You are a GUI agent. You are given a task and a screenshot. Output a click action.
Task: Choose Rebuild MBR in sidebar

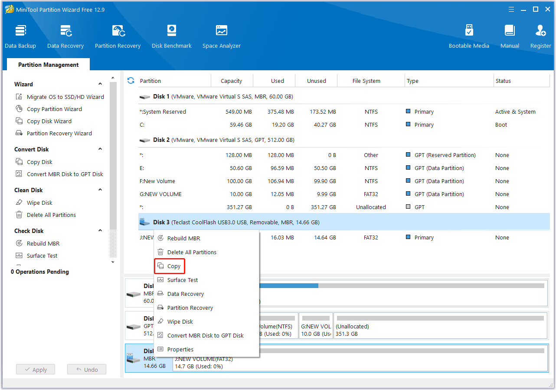37,243
